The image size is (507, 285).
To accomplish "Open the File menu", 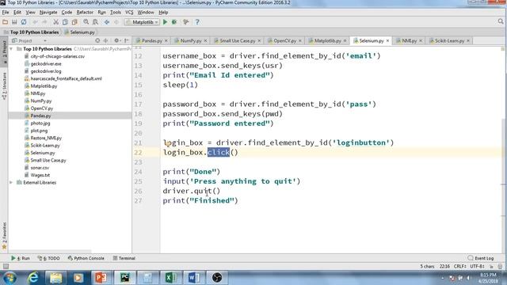I will 6,13.
